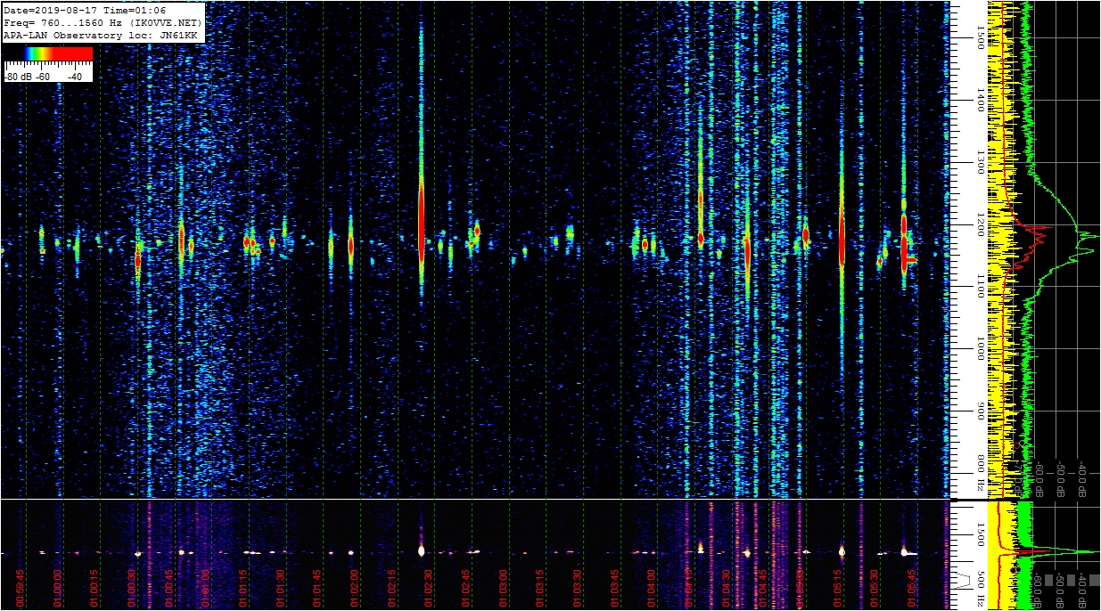Click the Date=2019-08-17 Time=01:06 header line
Image resolution: width=1101 pixels, height=611 pixels.
pos(85,10)
